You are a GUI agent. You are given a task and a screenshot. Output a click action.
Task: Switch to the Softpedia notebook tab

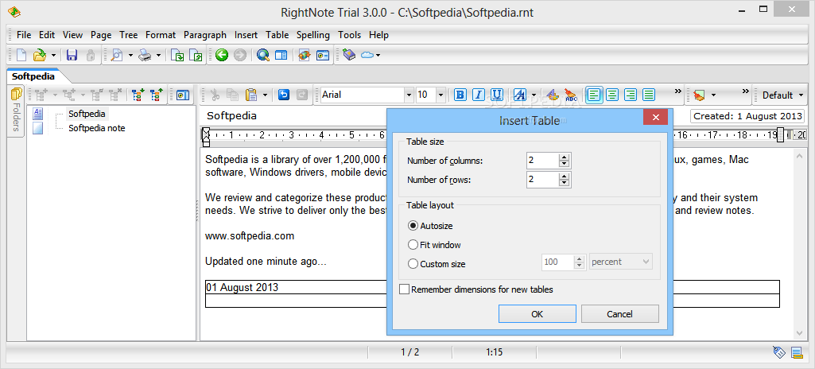pos(33,76)
